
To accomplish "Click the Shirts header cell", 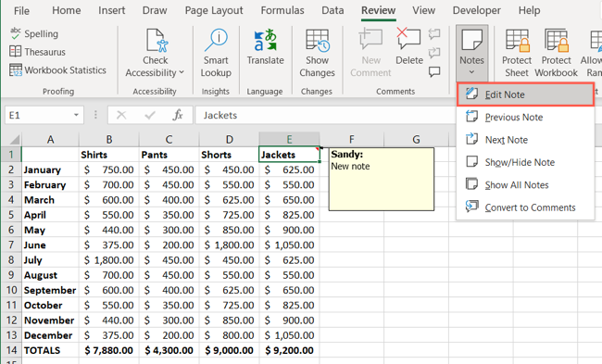I will click(x=109, y=155).
